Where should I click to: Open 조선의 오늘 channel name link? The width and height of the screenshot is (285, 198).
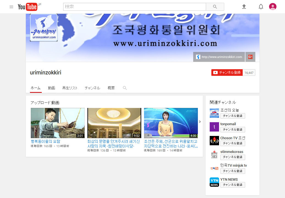229,110
